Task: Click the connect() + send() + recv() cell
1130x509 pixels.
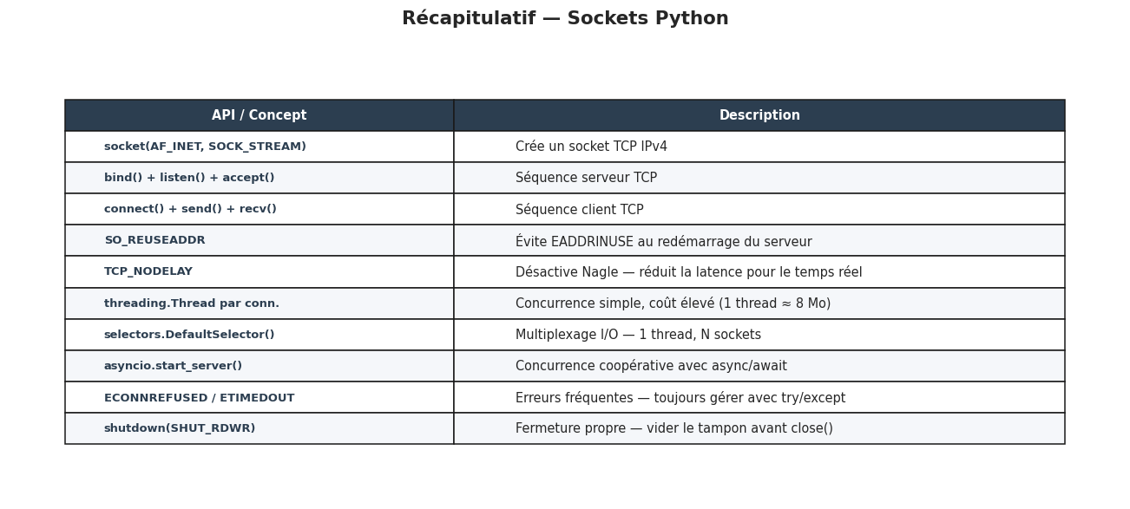Action: point(190,209)
